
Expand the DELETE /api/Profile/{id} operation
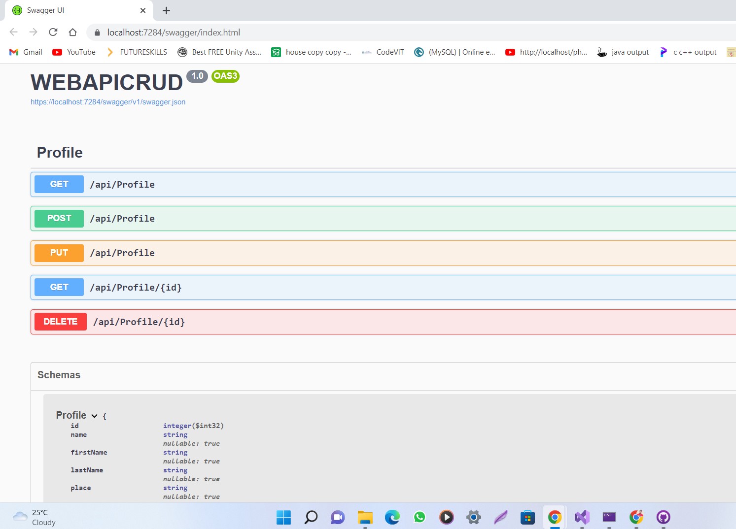(383, 322)
